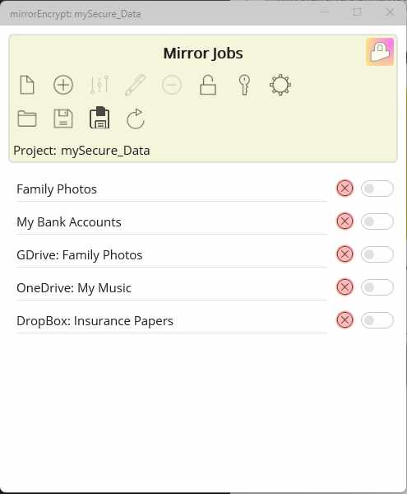The height and width of the screenshot is (494, 407).
Task: Save project with the floppy disk icon
Action: coord(63,119)
